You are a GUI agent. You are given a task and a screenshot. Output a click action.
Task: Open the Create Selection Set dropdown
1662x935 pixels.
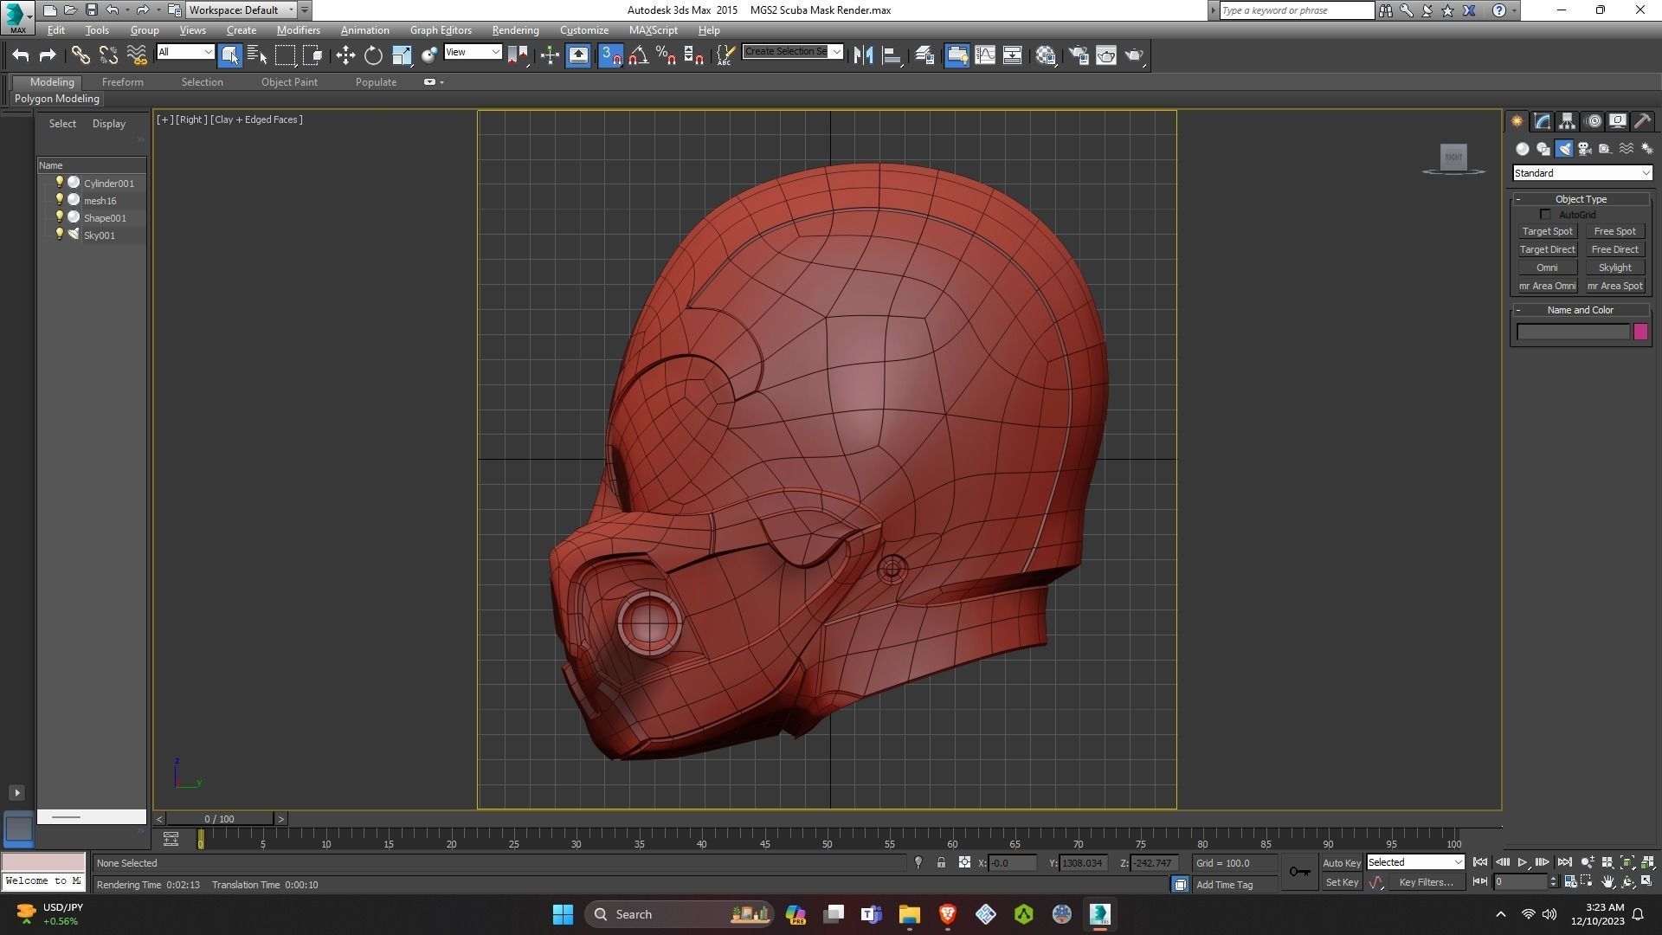coord(792,52)
